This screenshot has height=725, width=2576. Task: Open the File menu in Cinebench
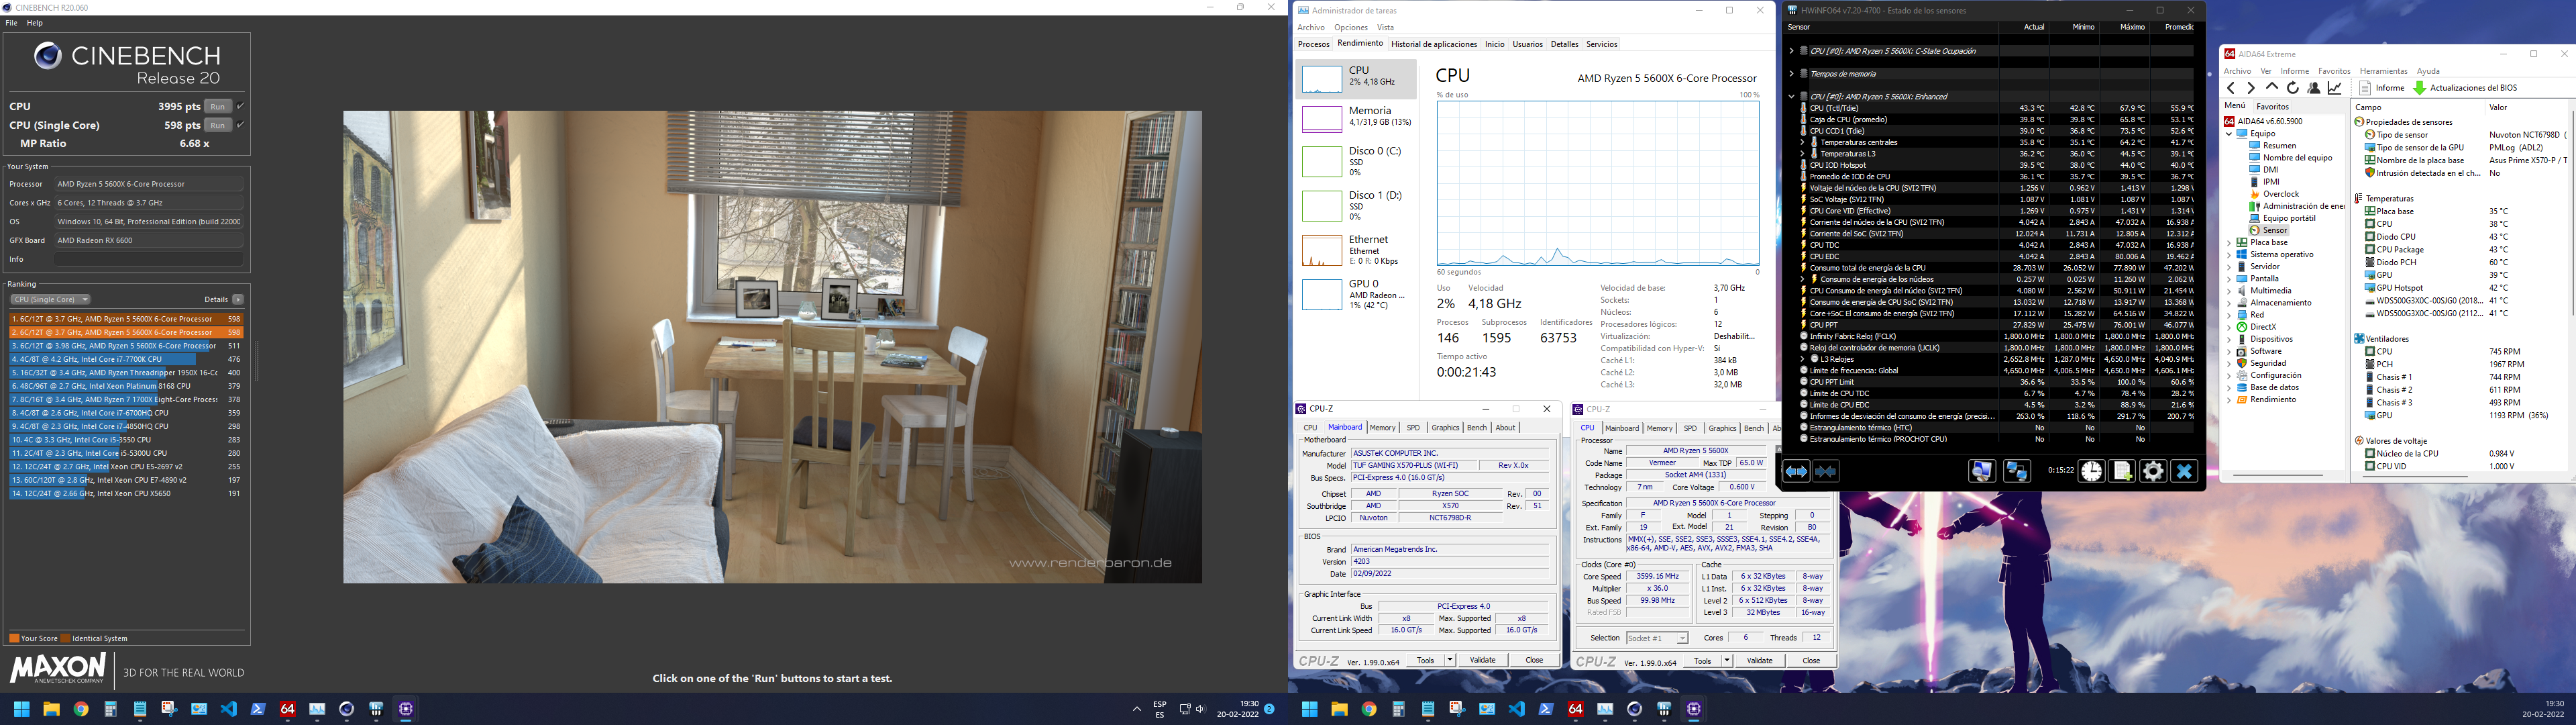coord(12,23)
